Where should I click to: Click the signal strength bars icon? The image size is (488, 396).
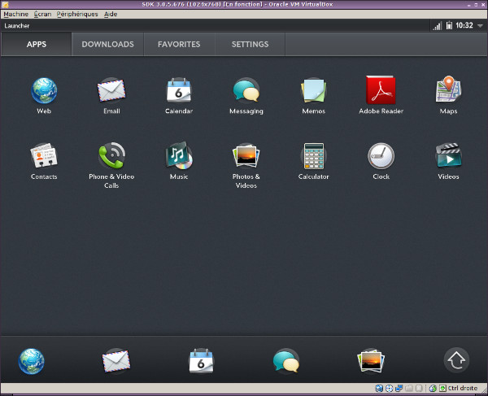[x=437, y=26]
